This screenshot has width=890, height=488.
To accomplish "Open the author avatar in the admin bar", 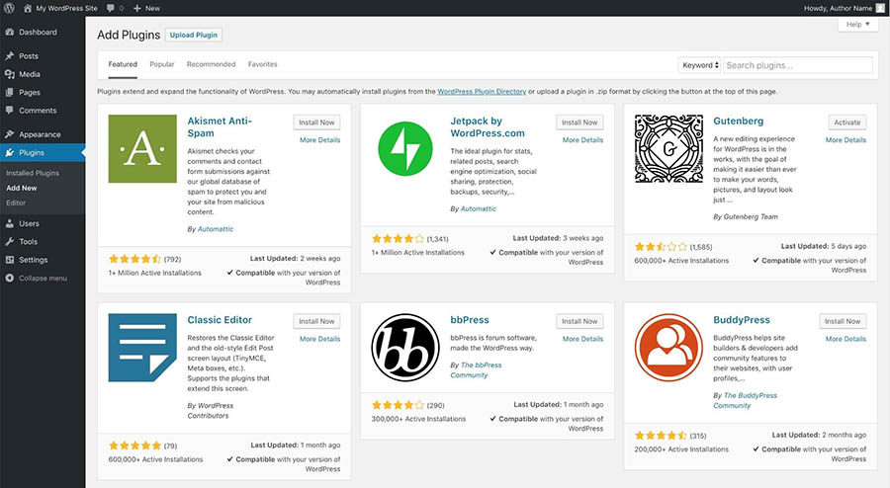I will [880, 8].
